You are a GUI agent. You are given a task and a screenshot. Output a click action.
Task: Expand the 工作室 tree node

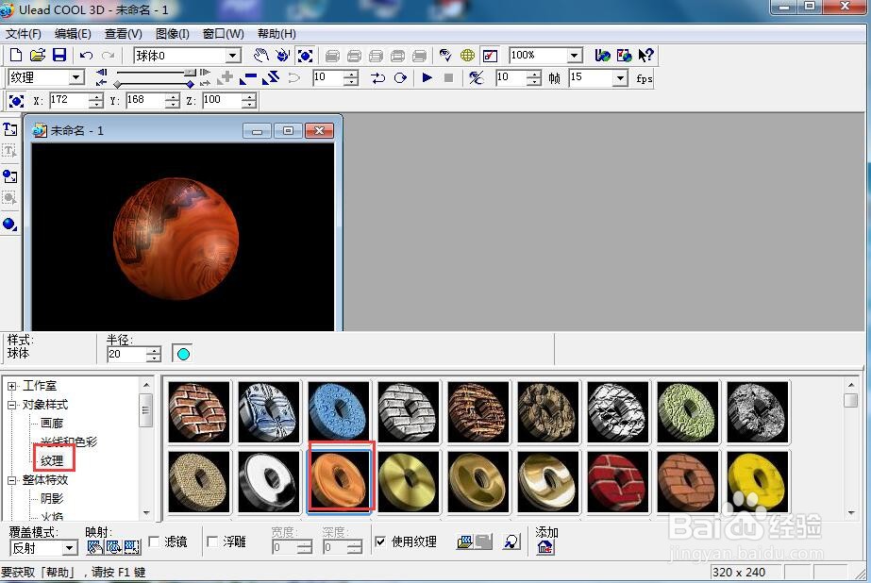(12, 386)
